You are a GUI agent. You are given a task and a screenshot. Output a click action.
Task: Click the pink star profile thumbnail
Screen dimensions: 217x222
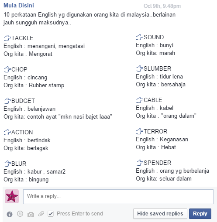(x=12, y=196)
